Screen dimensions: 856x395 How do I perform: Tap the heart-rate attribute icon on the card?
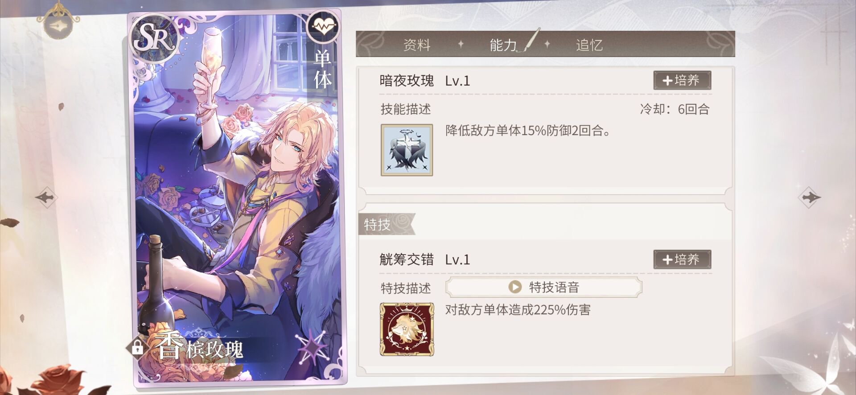click(x=323, y=27)
